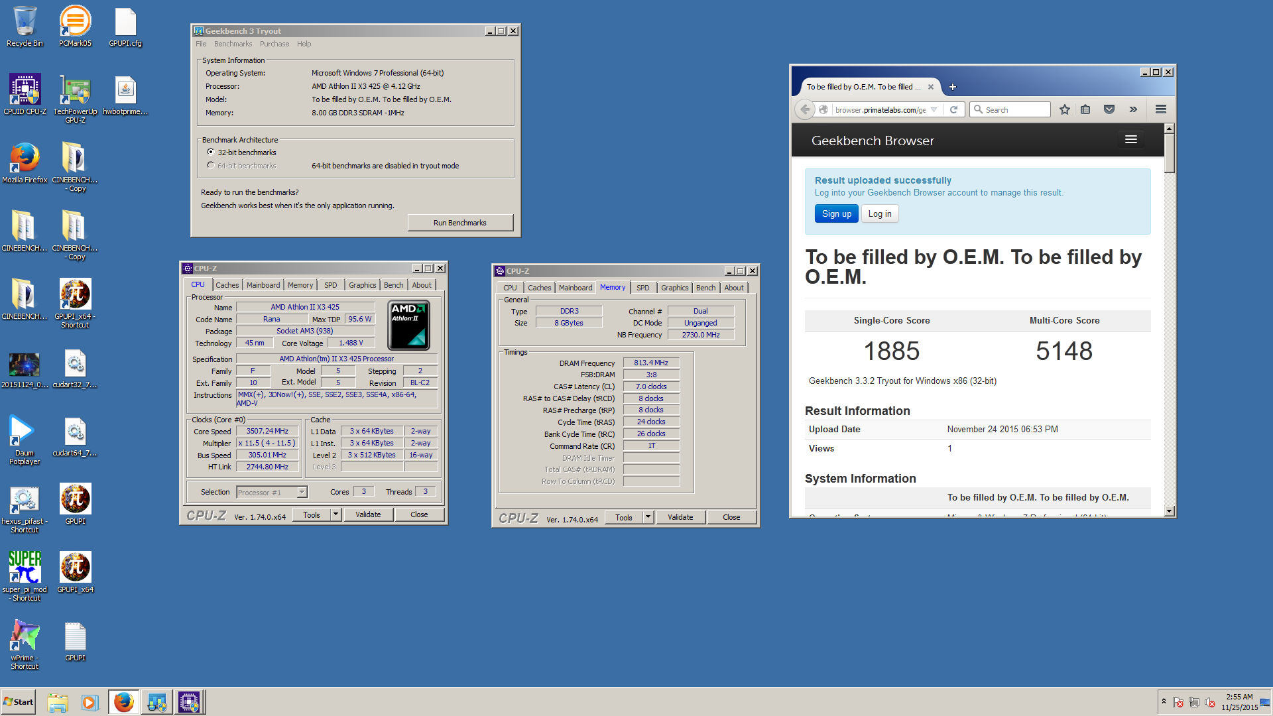Close the Geekbench result browser tab
The height and width of the screenshot is (716, 1273).
tap(931, 87)
